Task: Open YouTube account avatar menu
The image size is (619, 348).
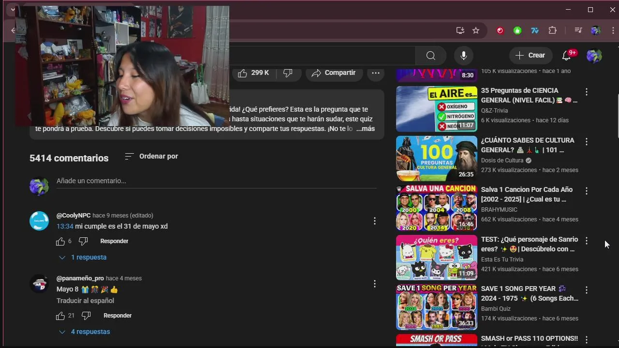Action: pos(594,56)
